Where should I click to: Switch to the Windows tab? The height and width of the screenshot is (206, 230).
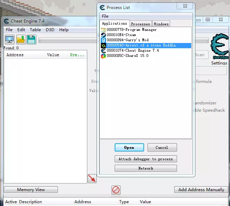click(161, 24)
